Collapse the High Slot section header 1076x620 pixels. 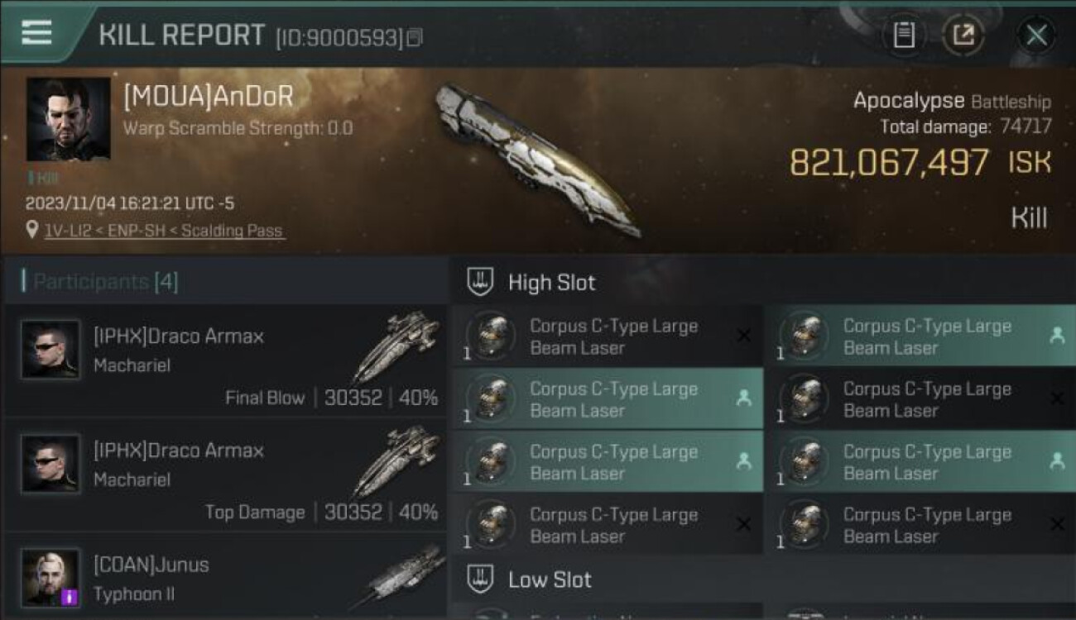(762, 282)
